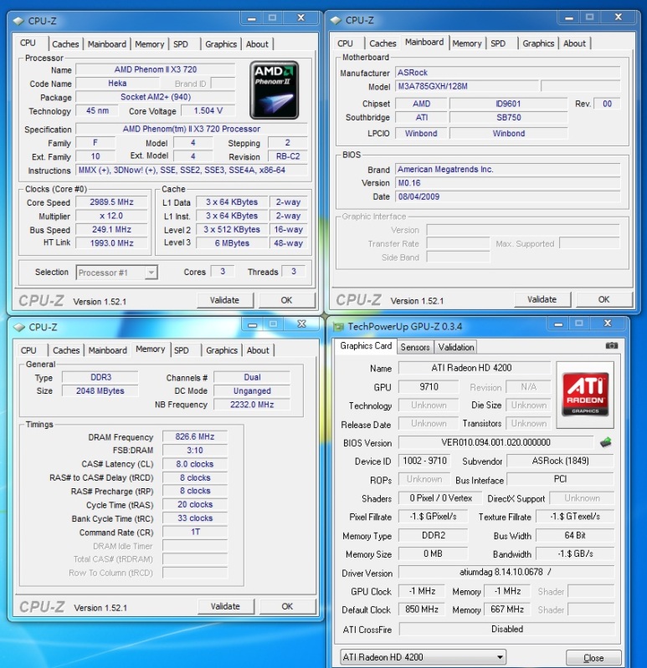Viewport: 647px width, 668px height.
Task: Open Graphics tab in top-left CPU-Z window
Action: (221, 43)
